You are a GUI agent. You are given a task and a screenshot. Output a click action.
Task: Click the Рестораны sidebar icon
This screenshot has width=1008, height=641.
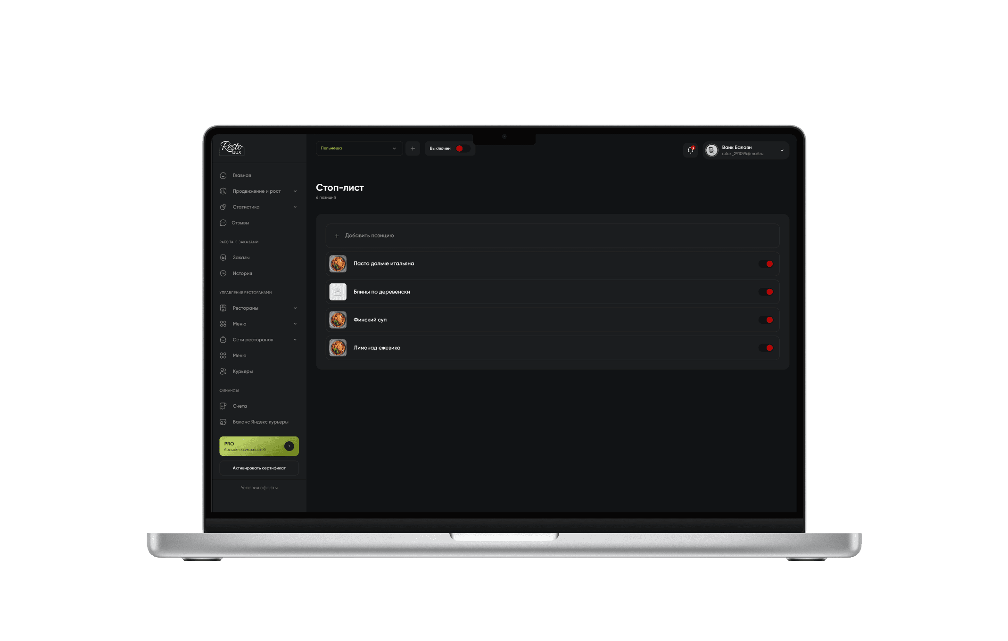click(223, 308)
